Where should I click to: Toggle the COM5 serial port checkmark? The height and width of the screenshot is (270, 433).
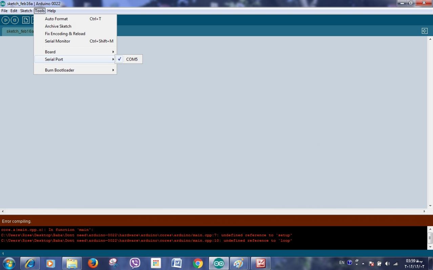pyautogui.click(x=129, y=59)
